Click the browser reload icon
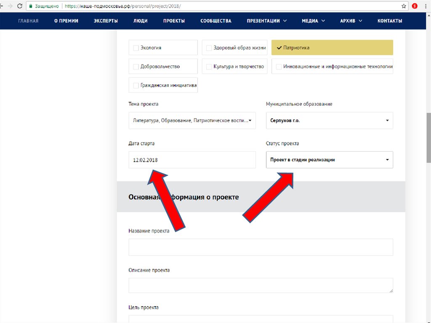Viewport: 431px width, 323px height. coord(19,6)
